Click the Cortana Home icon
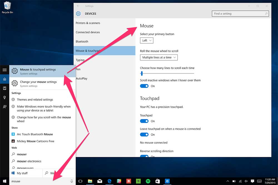This screenshot has width=278, height=185. [x=4, y=79]
